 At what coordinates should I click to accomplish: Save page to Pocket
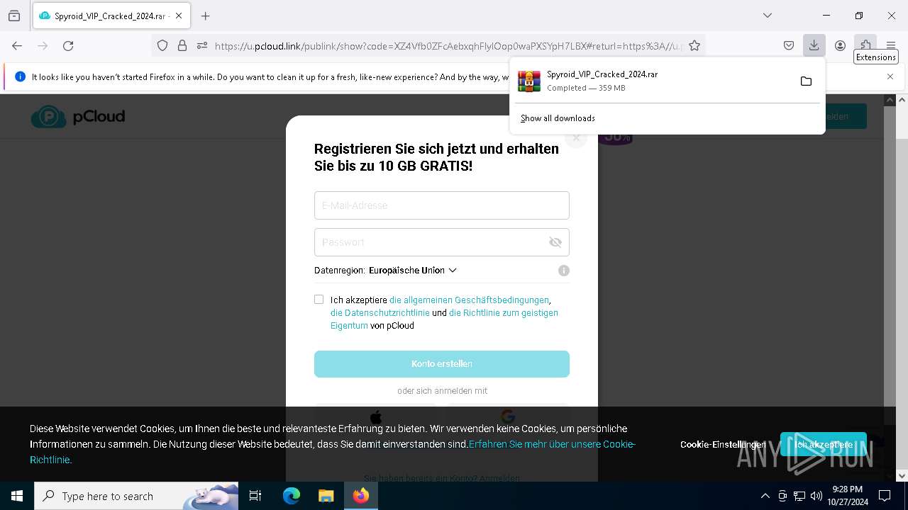789,45
